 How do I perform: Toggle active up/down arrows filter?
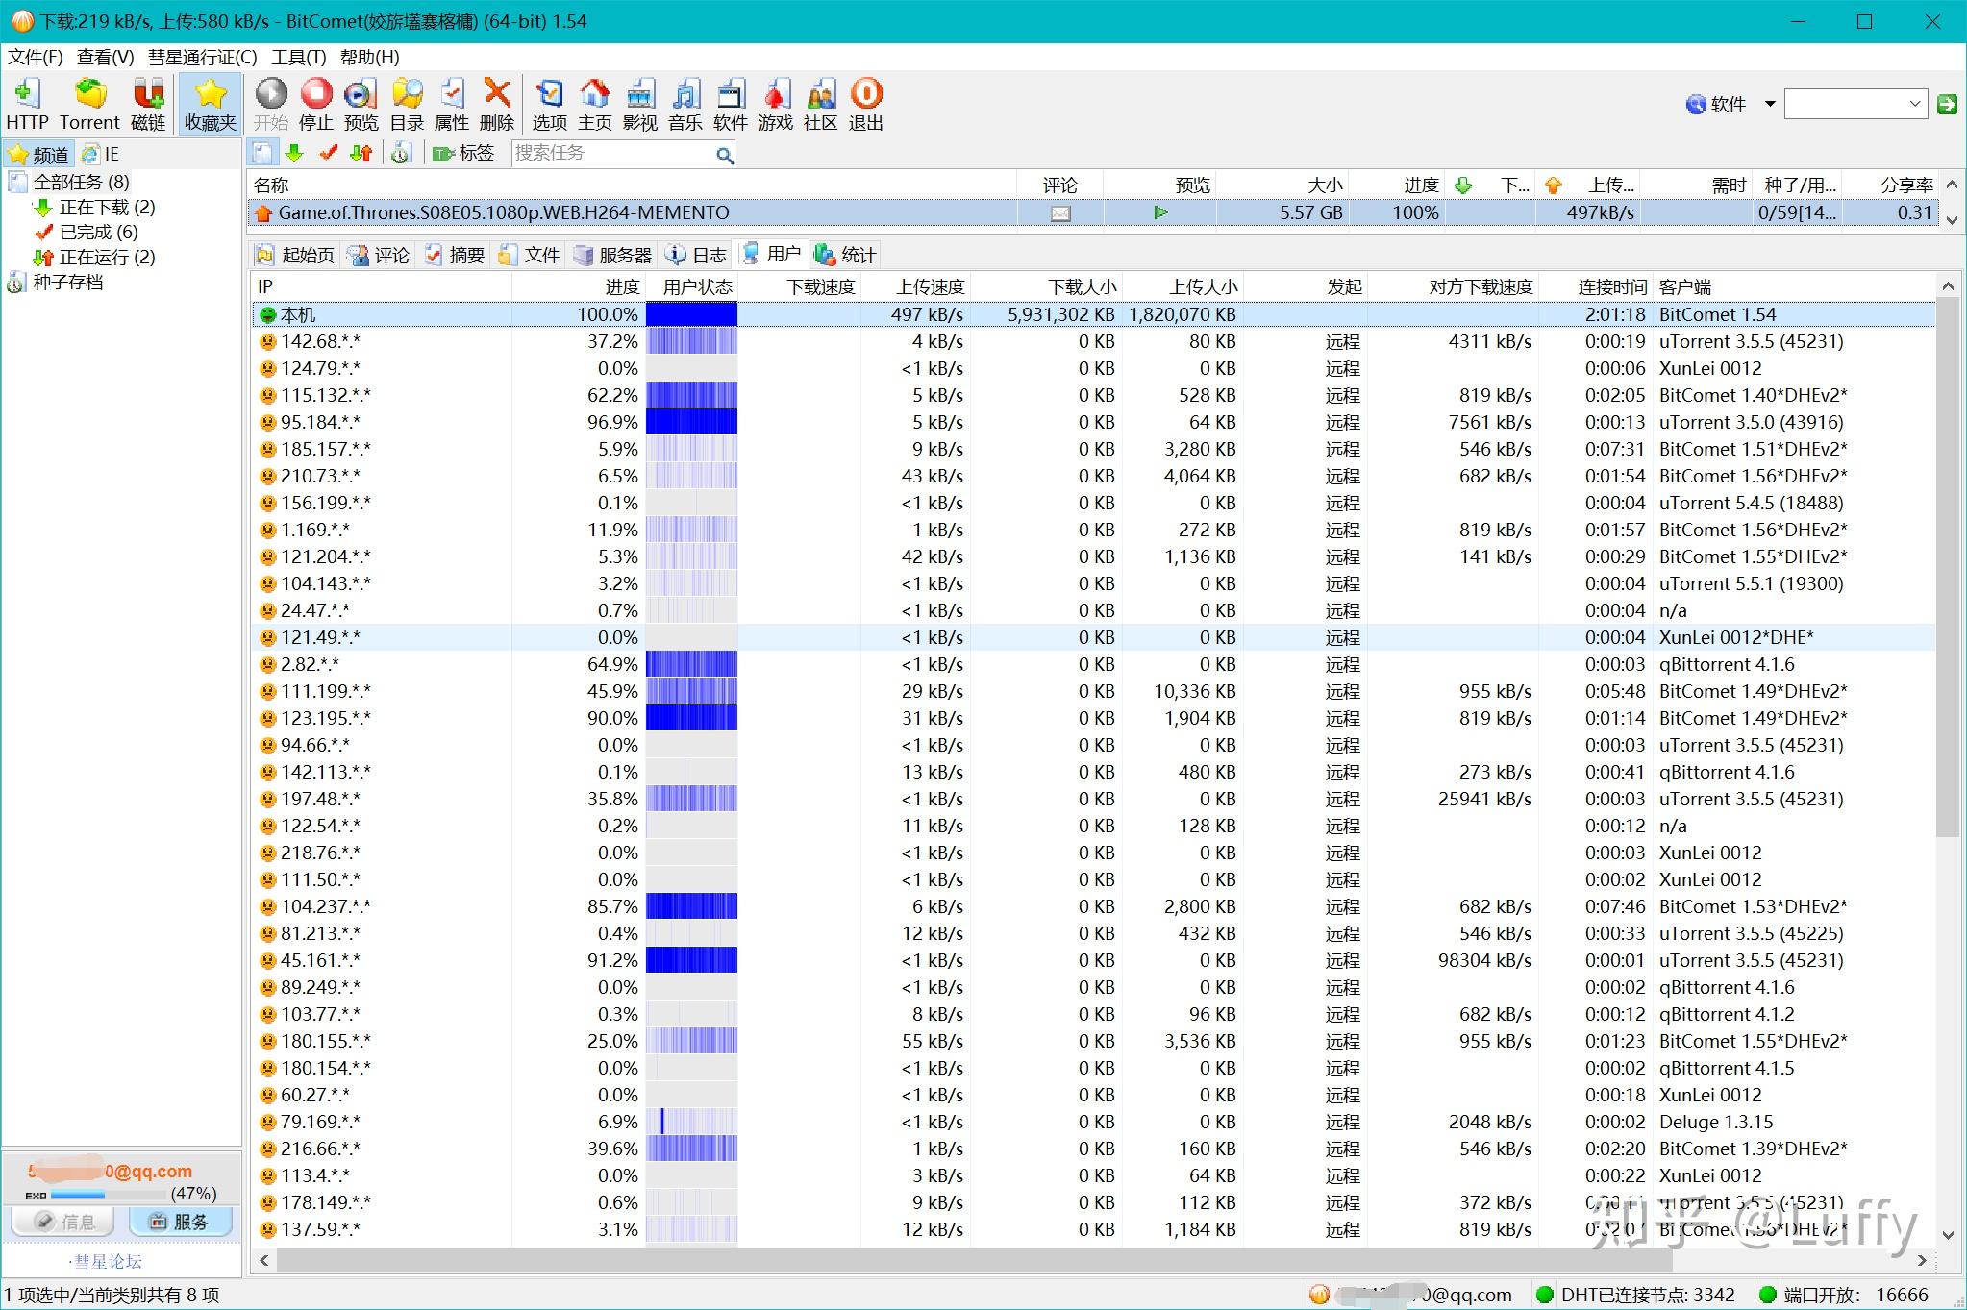[x=361, y=153]
